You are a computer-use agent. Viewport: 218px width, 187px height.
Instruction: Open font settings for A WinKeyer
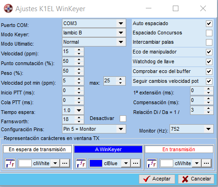[81, 163]
